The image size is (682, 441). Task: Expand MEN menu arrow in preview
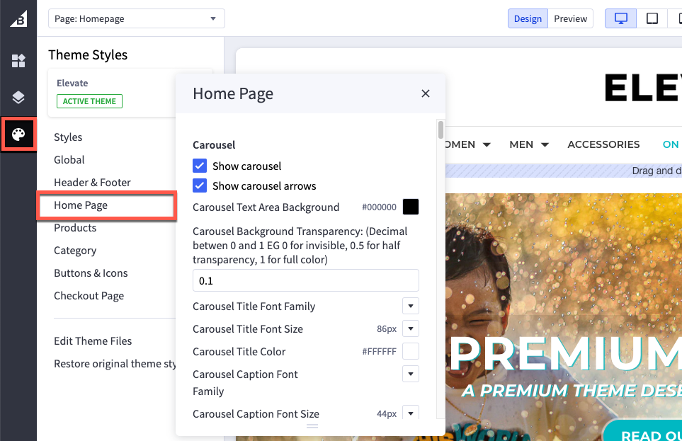pos(545,145)
